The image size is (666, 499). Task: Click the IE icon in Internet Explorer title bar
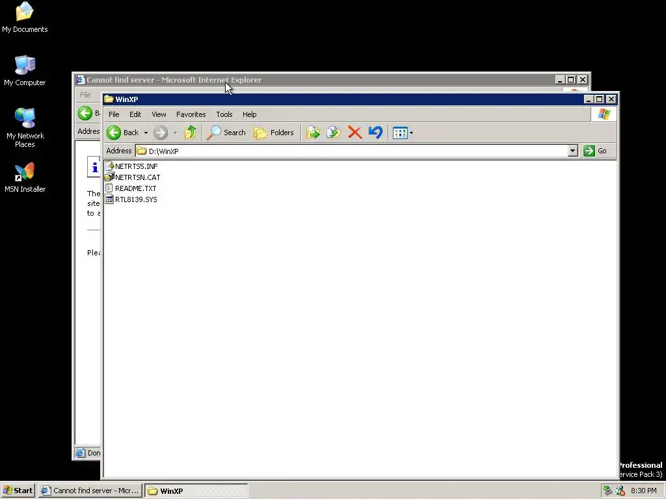pos(80,80)
